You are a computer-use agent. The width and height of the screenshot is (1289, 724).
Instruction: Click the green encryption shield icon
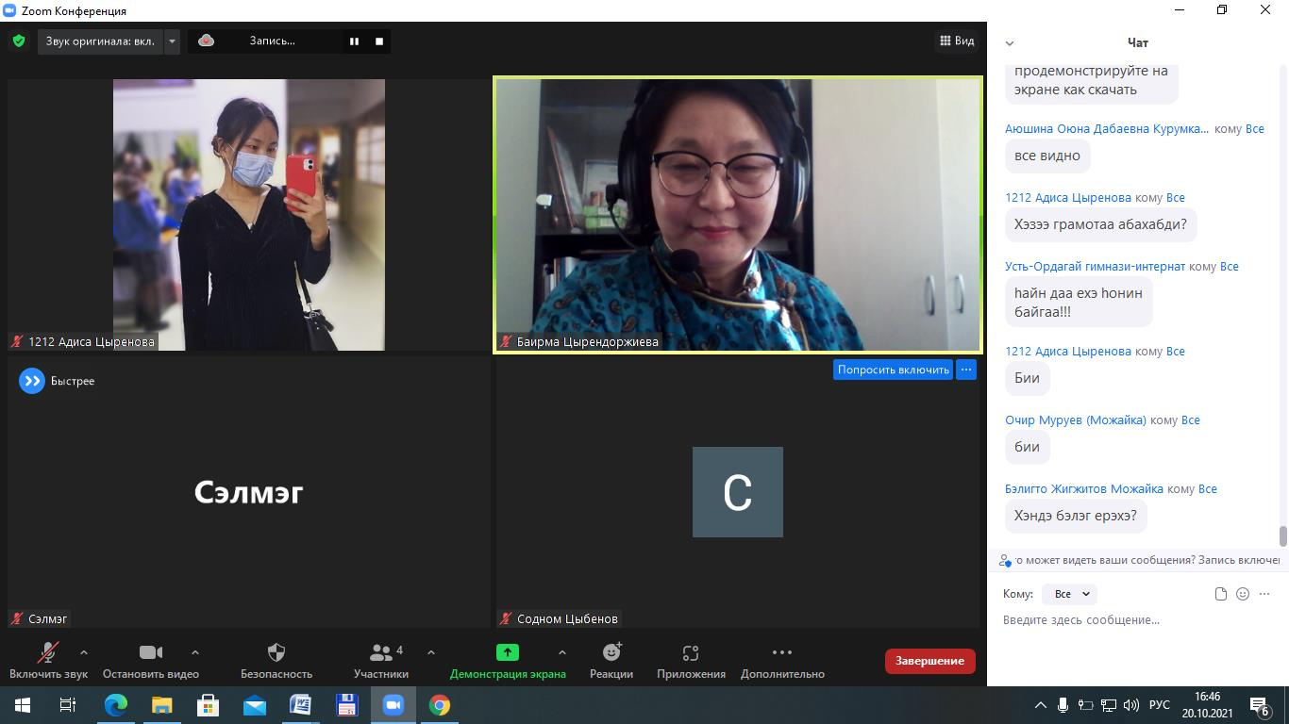(x=19, y=41)
